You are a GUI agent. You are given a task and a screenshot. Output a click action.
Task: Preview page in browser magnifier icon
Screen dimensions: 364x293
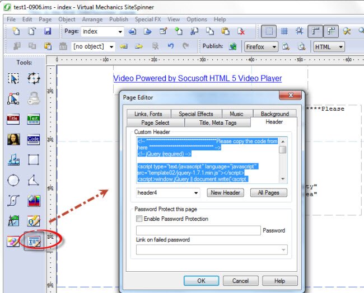tap(286, 46)
